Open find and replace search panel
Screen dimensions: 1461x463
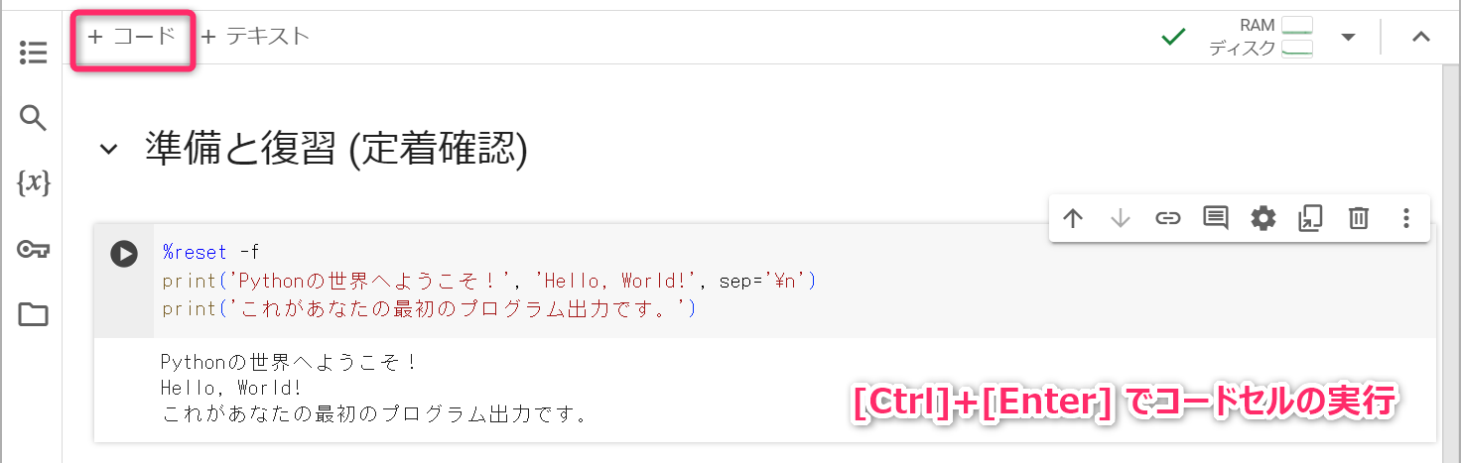[x=34, y=119]
